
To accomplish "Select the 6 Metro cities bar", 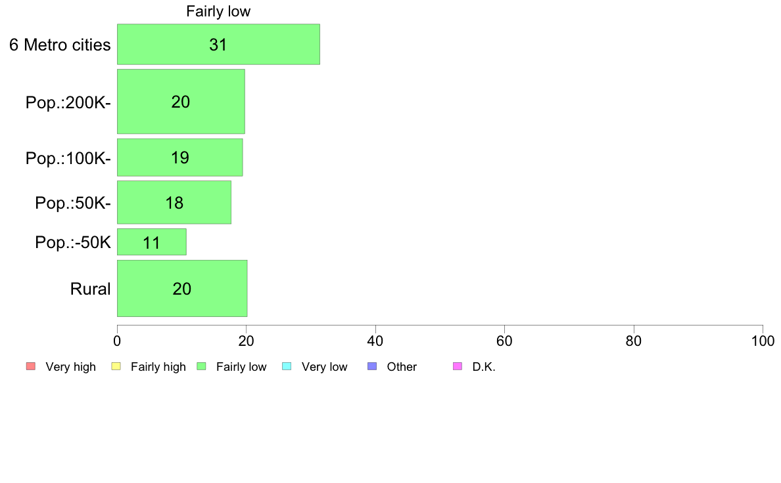I will 219,44.
